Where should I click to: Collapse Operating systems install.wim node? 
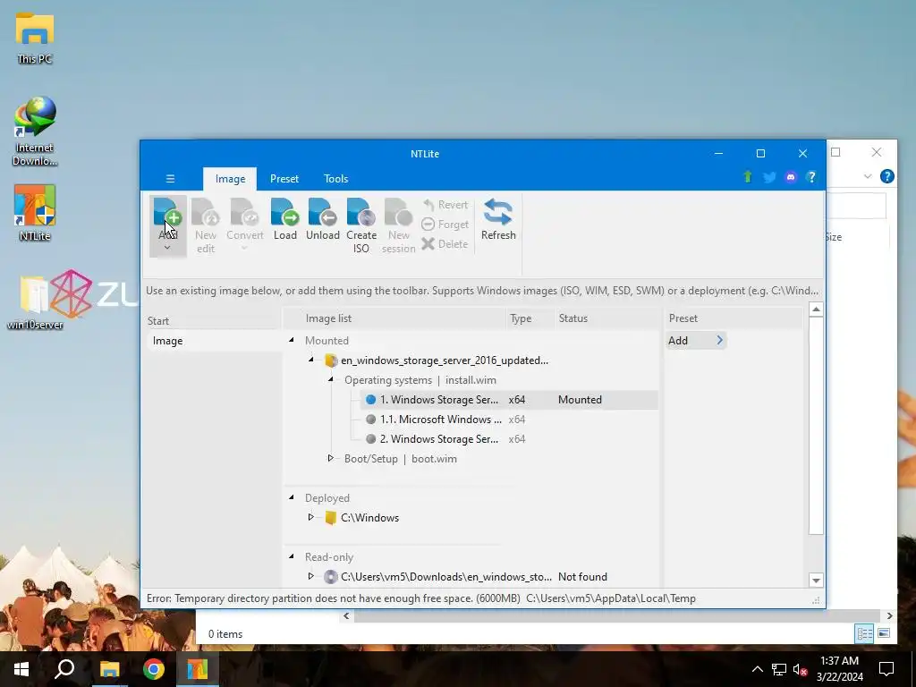(331, 379)
